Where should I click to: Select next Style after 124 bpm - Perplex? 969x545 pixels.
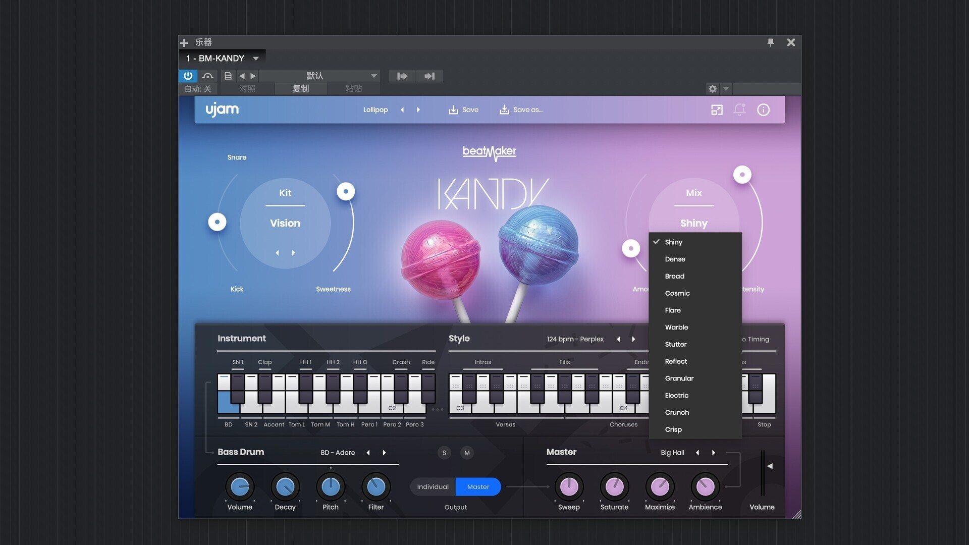click(x=633, y=339)
